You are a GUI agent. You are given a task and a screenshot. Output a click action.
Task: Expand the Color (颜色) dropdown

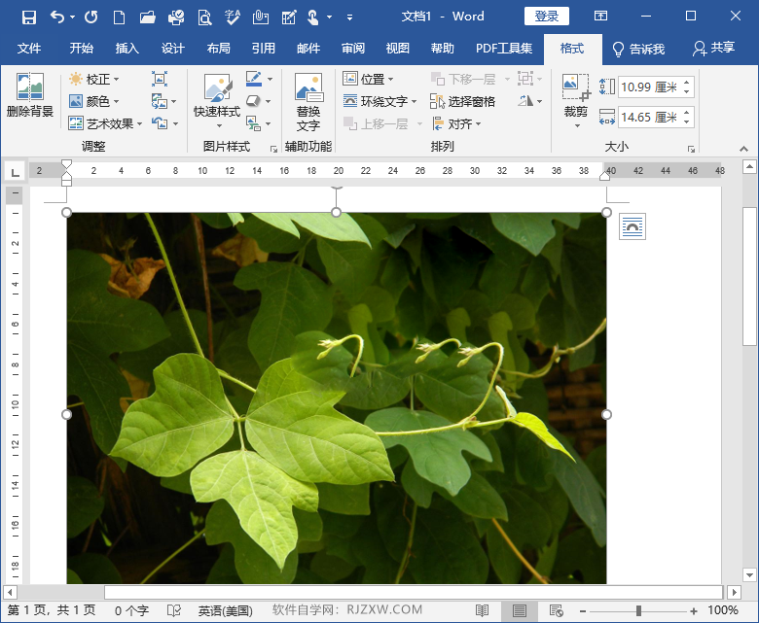coord(97,101)
